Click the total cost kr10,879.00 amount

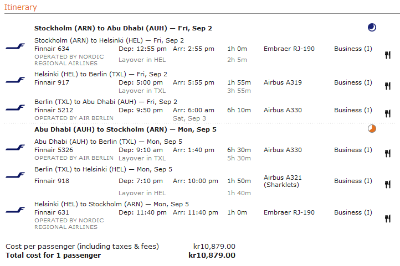click(x=212, y=255)
